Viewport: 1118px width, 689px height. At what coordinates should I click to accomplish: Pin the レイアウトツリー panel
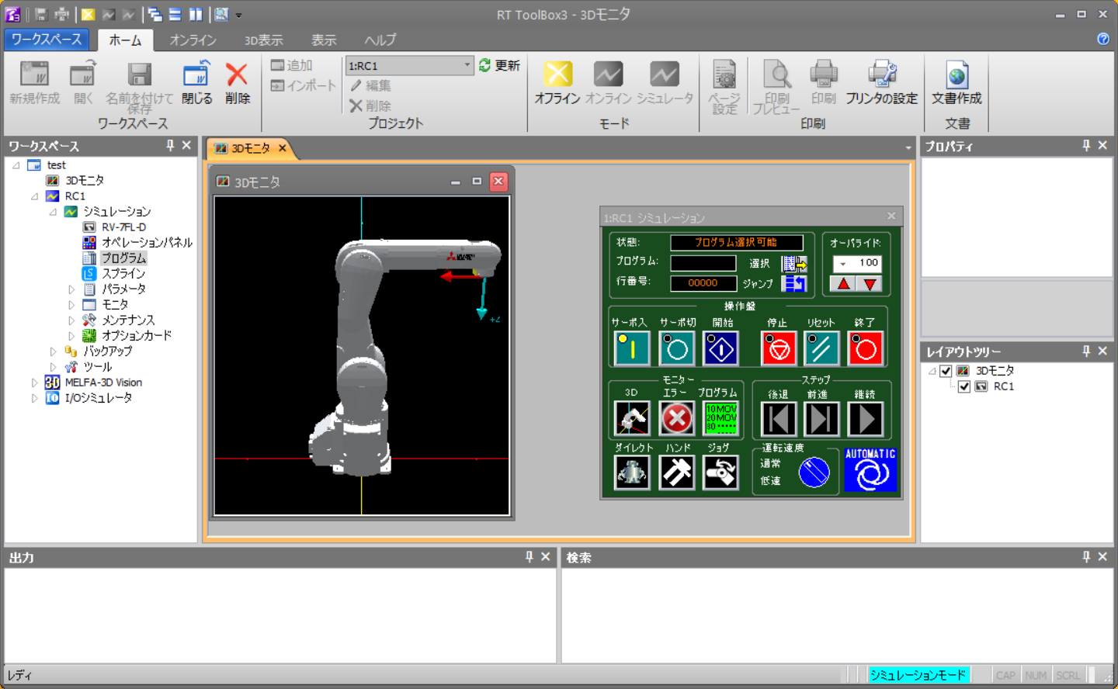pos(1086,351)
